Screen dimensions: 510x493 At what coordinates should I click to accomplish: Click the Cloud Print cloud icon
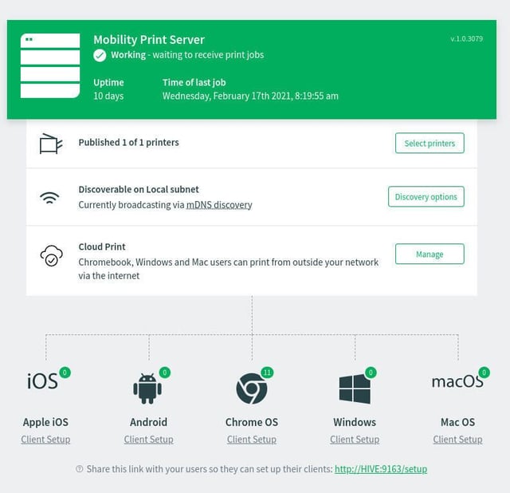point(51,255)
